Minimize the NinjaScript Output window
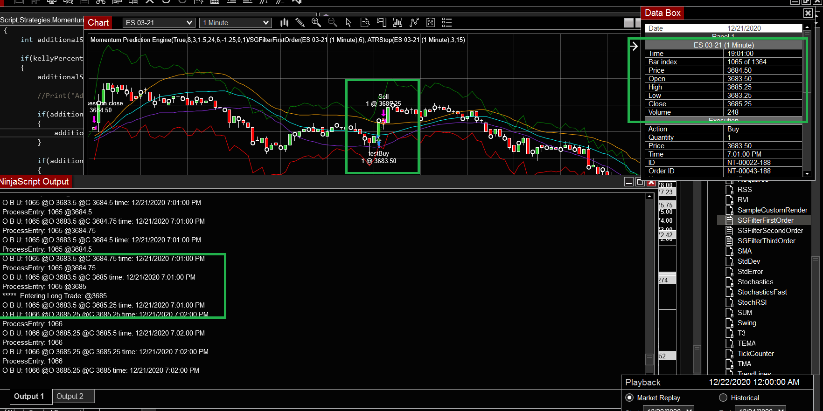 629,182
